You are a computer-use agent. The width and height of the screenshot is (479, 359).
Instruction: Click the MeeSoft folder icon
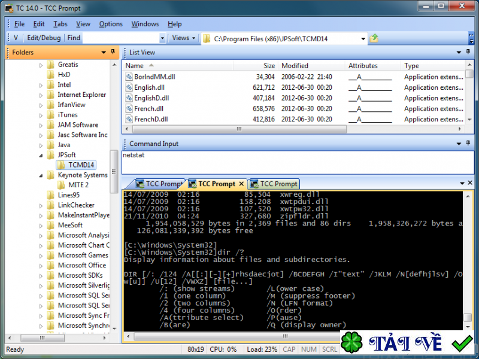(51, 226)
